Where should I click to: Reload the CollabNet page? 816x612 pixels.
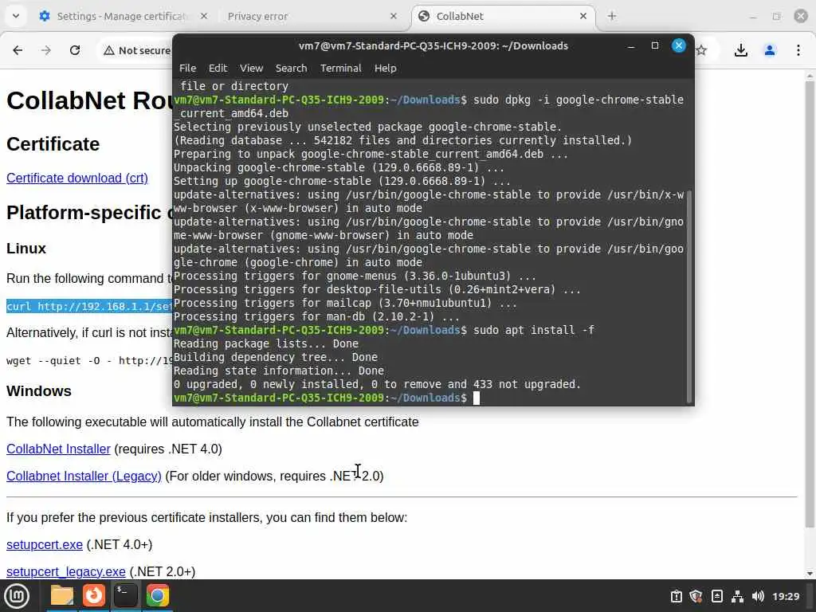coord(75,50)
